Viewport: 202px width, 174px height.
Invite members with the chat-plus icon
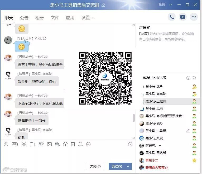pyautogui.click(x=183, y=17)
